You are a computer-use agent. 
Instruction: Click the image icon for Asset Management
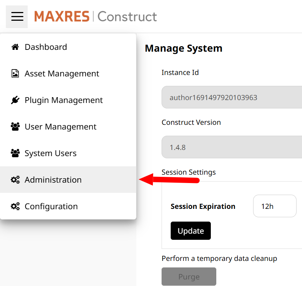click(x=15, y=73)
